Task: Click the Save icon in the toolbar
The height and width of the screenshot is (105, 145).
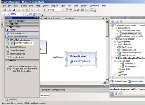Action: click(10, 10)
